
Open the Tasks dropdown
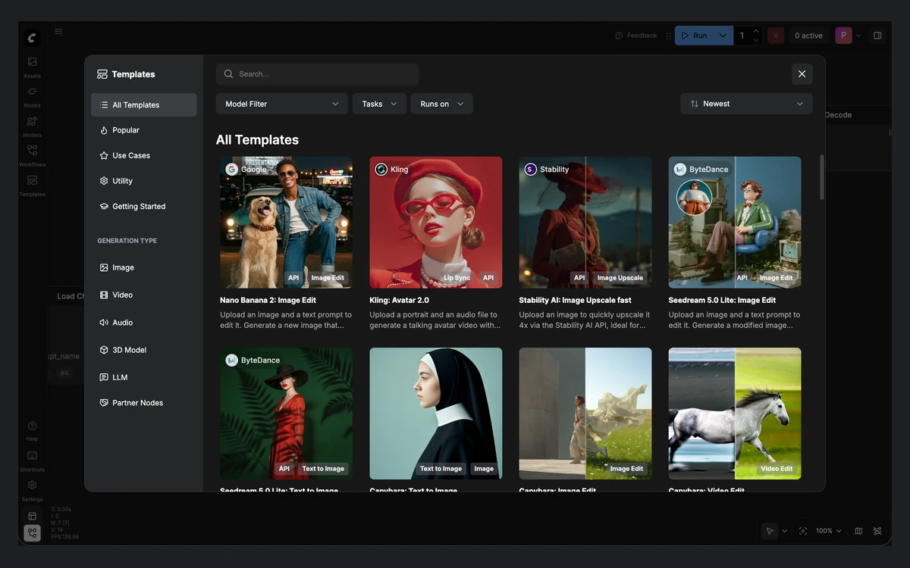(x=380, y=104)
